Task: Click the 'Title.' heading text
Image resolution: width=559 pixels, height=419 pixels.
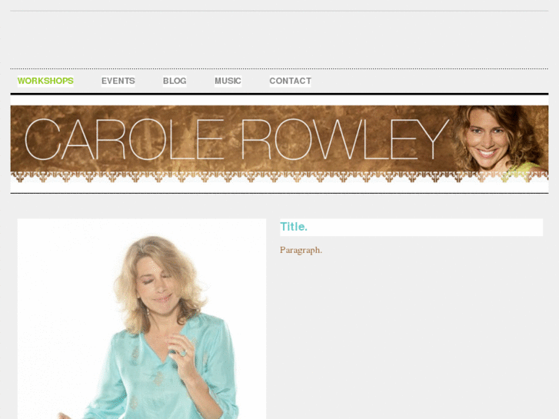Action: 294,227
